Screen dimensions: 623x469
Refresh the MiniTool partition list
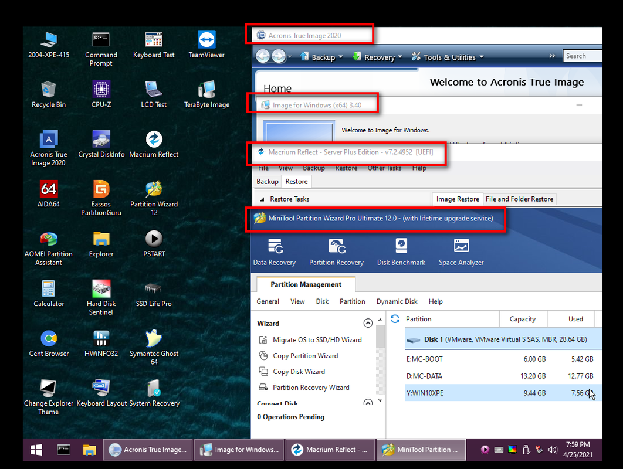[395, 319]
